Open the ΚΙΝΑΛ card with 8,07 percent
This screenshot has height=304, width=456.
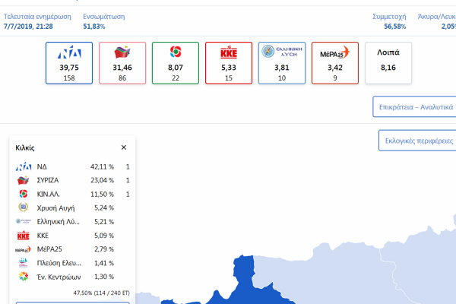pyautogui.click(x=176, y=63)
